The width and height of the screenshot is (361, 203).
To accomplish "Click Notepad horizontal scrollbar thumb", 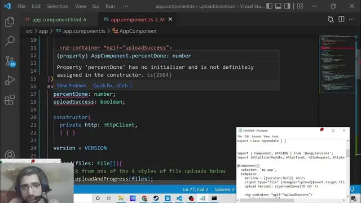I will coord(267,200).
